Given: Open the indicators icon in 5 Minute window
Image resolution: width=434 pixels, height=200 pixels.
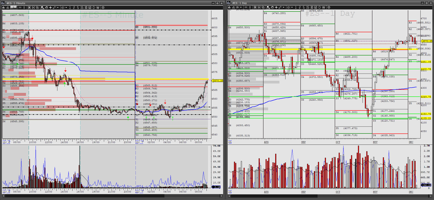Looking at the screenshot, I should [x=8, y=8].
